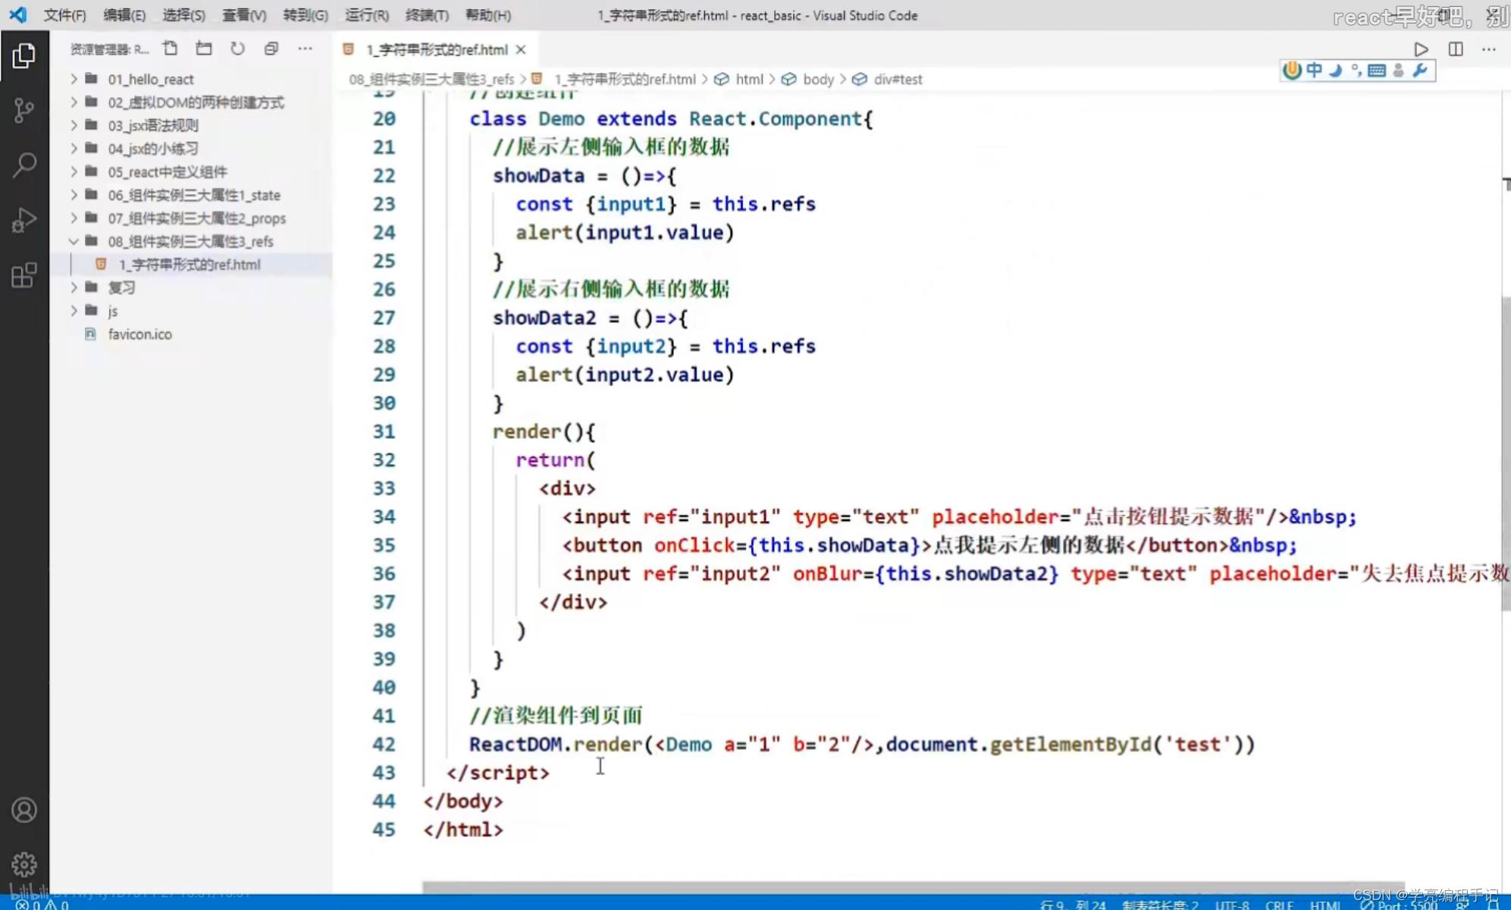Refresh the explorer file tree
This screenshot has width=1511, height=910.
(237, 49)
